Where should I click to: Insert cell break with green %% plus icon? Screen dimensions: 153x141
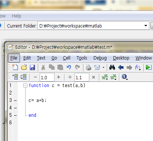[105, 77]
